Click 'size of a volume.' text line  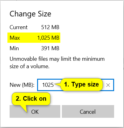[x=29, y=66]
